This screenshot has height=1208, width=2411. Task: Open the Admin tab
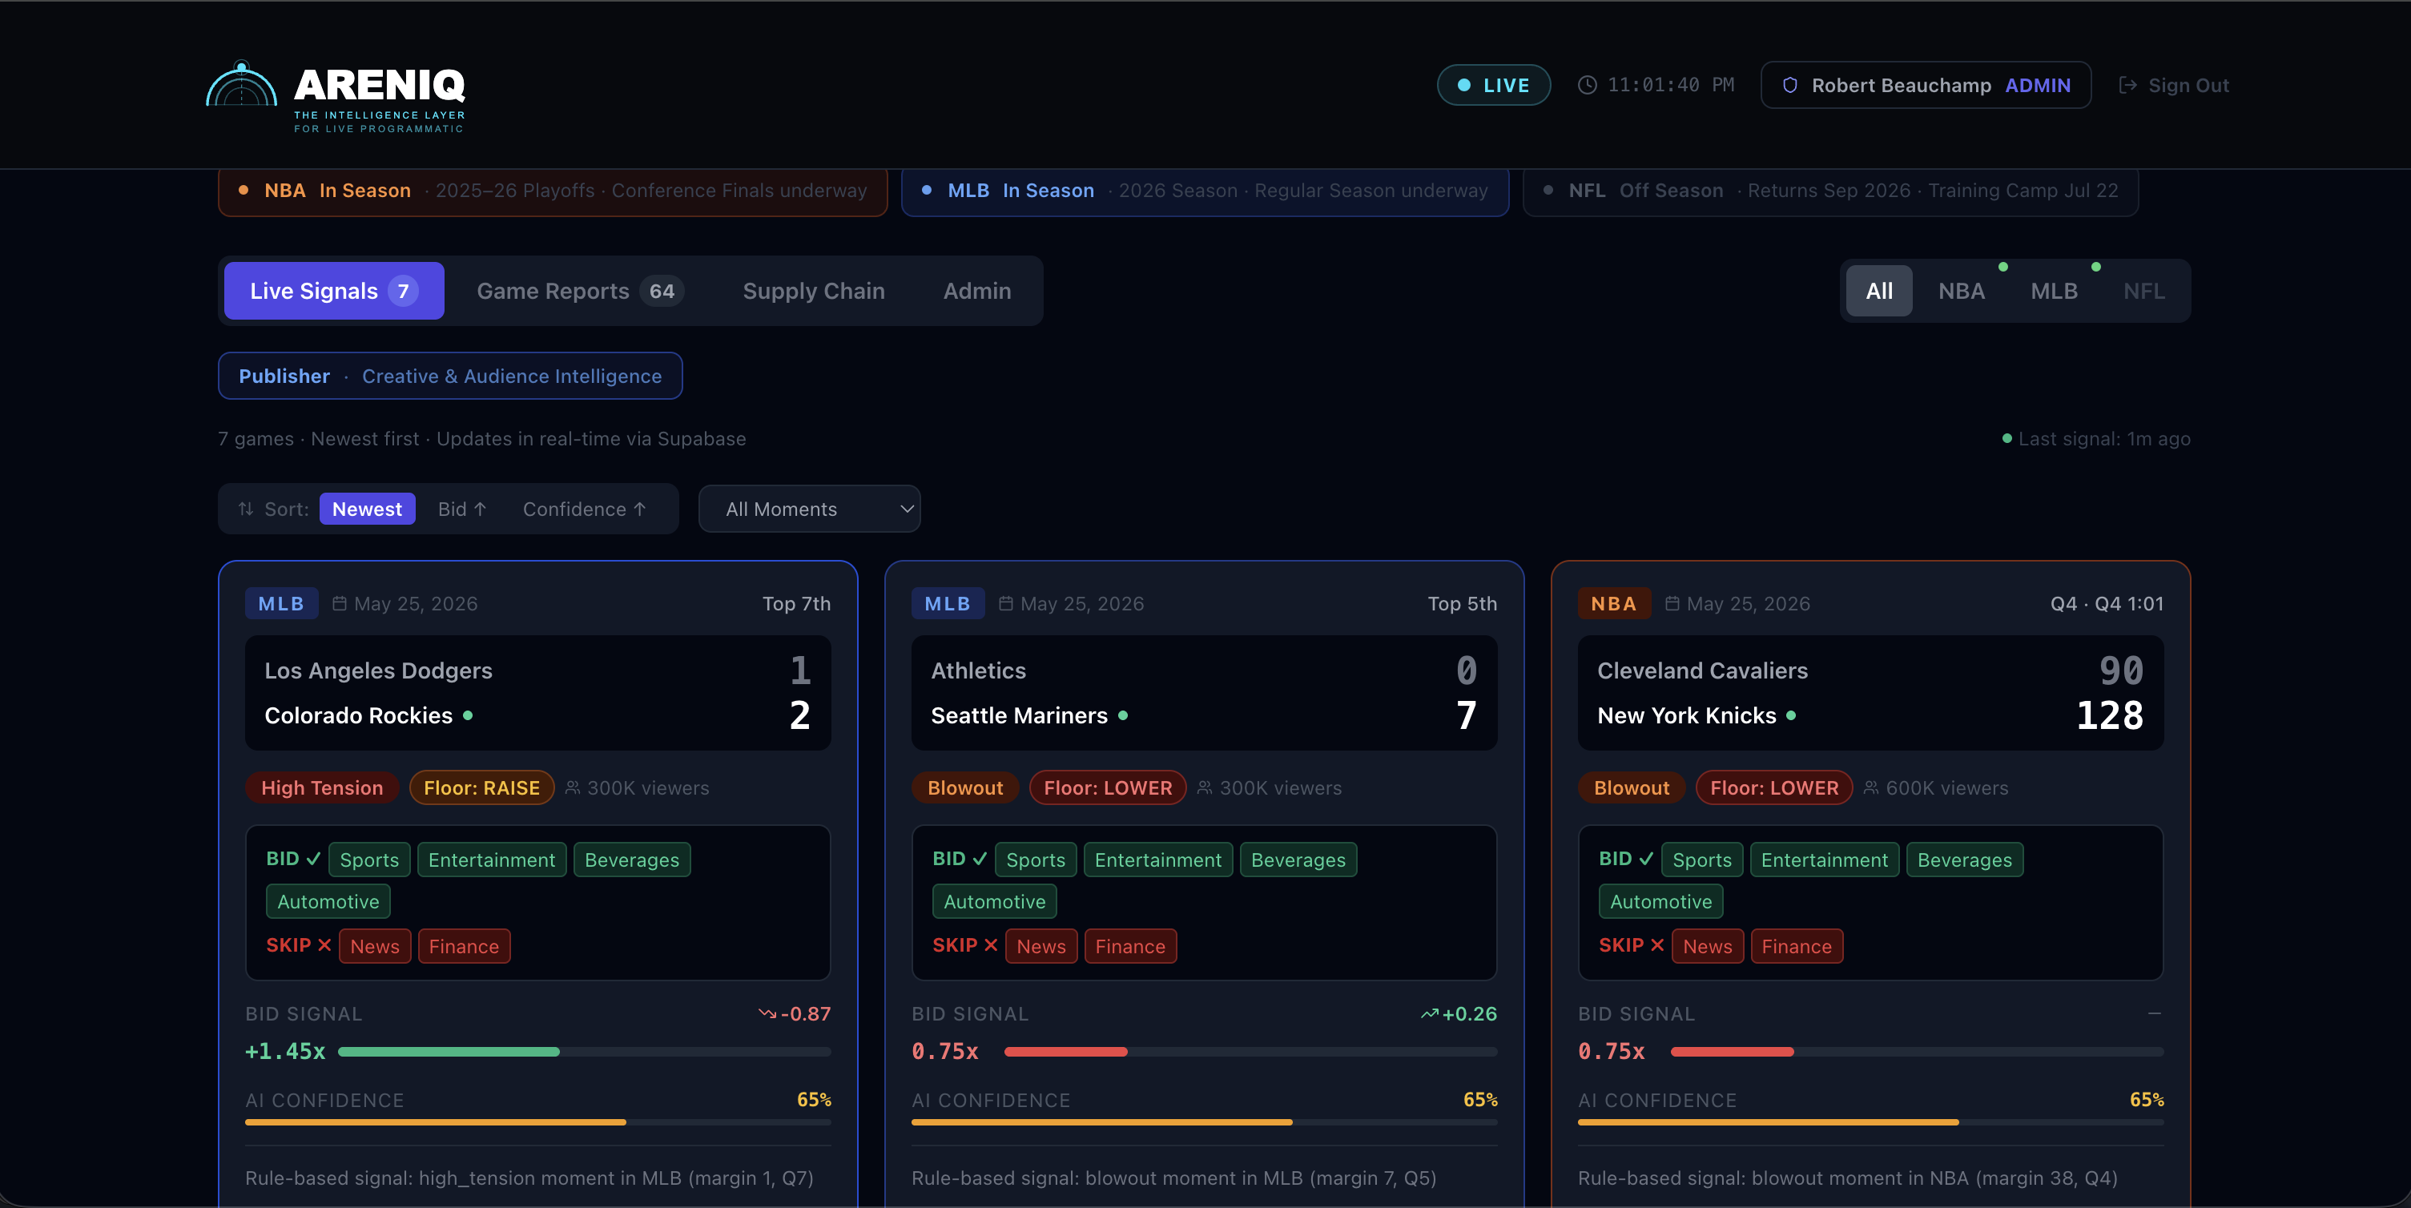coord(977,291)
